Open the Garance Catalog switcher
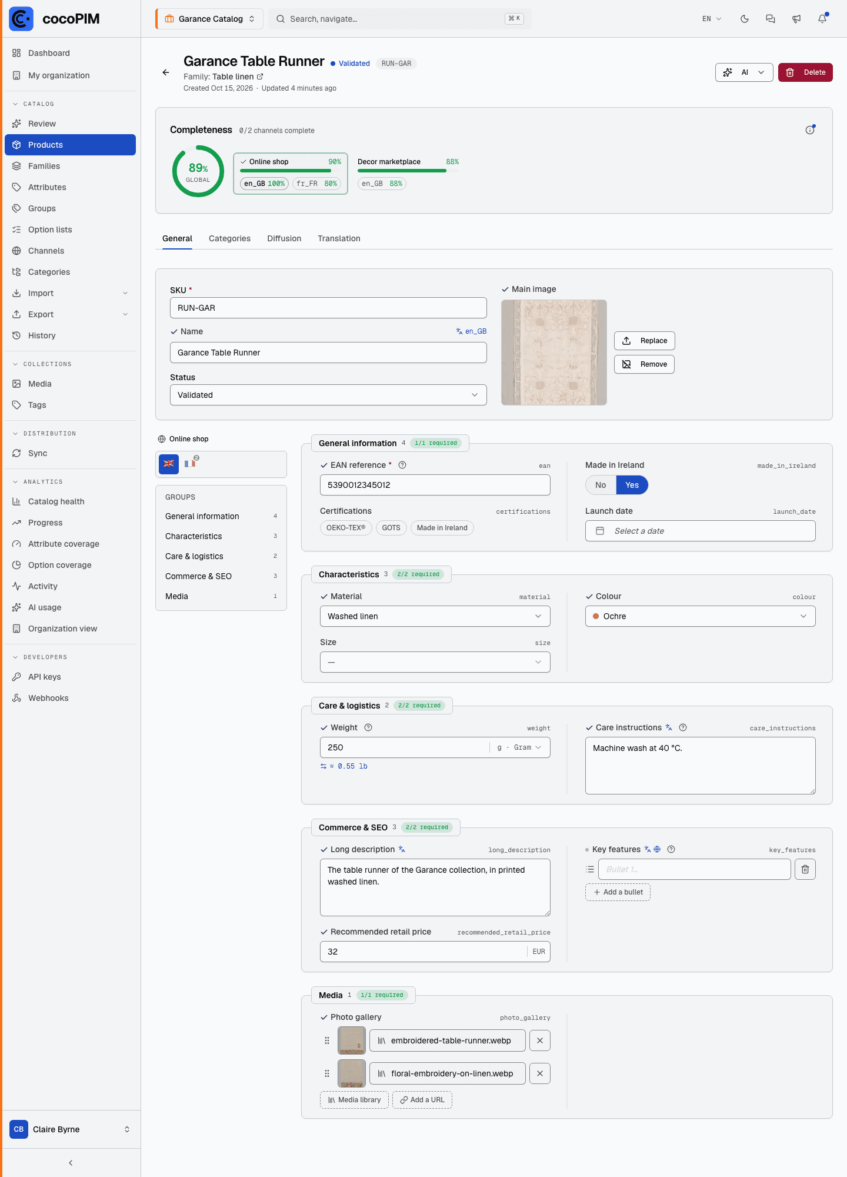The width and height of the screenshot is (847, 1177). coord(209,19)
